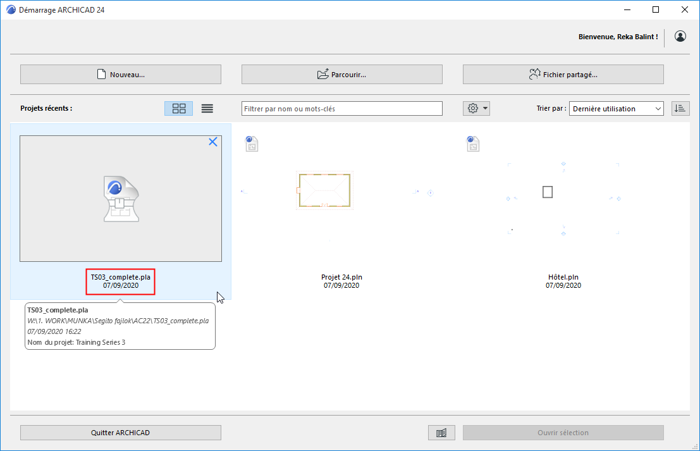Open the user account profile icon

coord(680,36)
